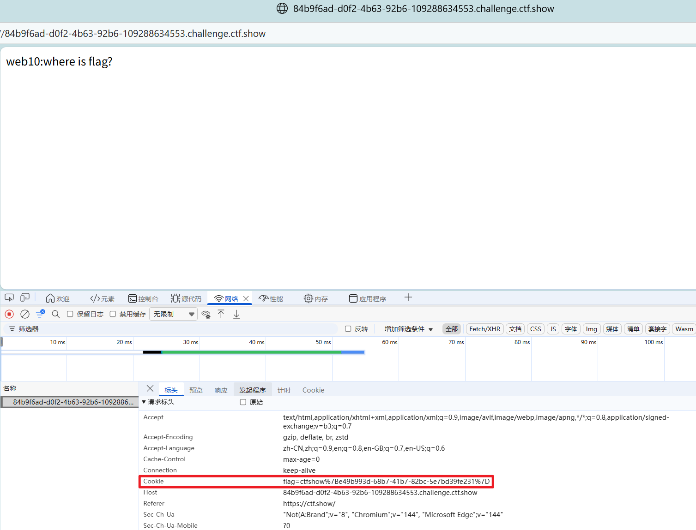Enable Disable cache (禁用缓存) checkbox
The height and width of the screenshot is (530, 696).
113,314
